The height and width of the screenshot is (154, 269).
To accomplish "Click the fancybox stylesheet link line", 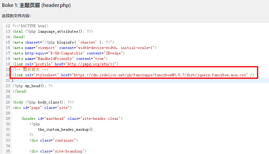I will point(133,75).
